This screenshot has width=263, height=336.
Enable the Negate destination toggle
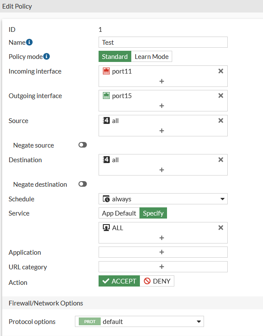tap(83, 184)
